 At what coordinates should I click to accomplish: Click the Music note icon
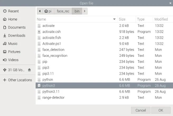(5, 44)
